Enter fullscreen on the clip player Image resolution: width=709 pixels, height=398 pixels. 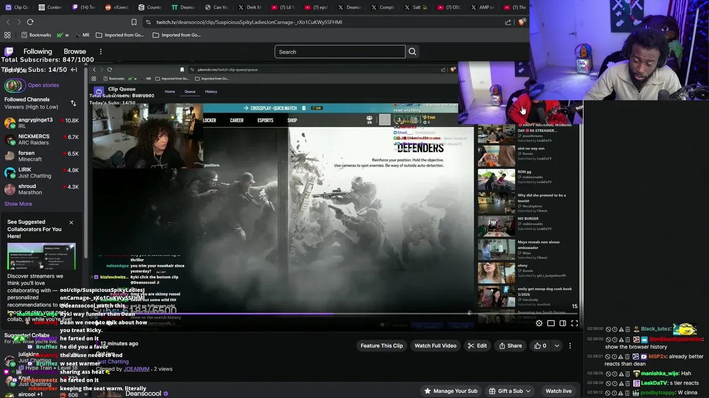pos(574,323)
